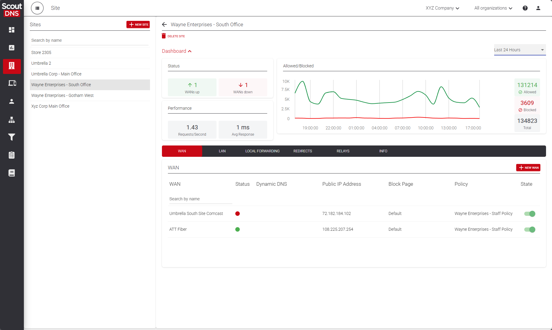The height and width of the screenshot is (330, 552).
Task: Open the Redirects tab
Action: click(303, 151)
